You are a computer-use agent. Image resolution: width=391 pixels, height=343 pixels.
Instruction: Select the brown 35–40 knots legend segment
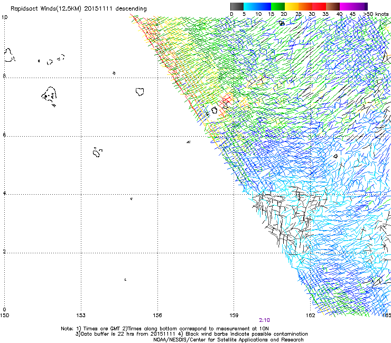(333, 6)
